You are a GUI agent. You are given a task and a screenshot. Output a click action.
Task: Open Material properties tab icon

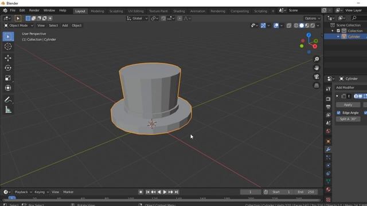tap(328, 189)
